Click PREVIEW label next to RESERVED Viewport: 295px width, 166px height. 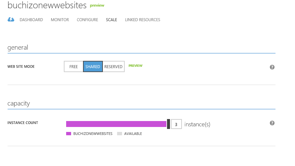pos(136,66)
